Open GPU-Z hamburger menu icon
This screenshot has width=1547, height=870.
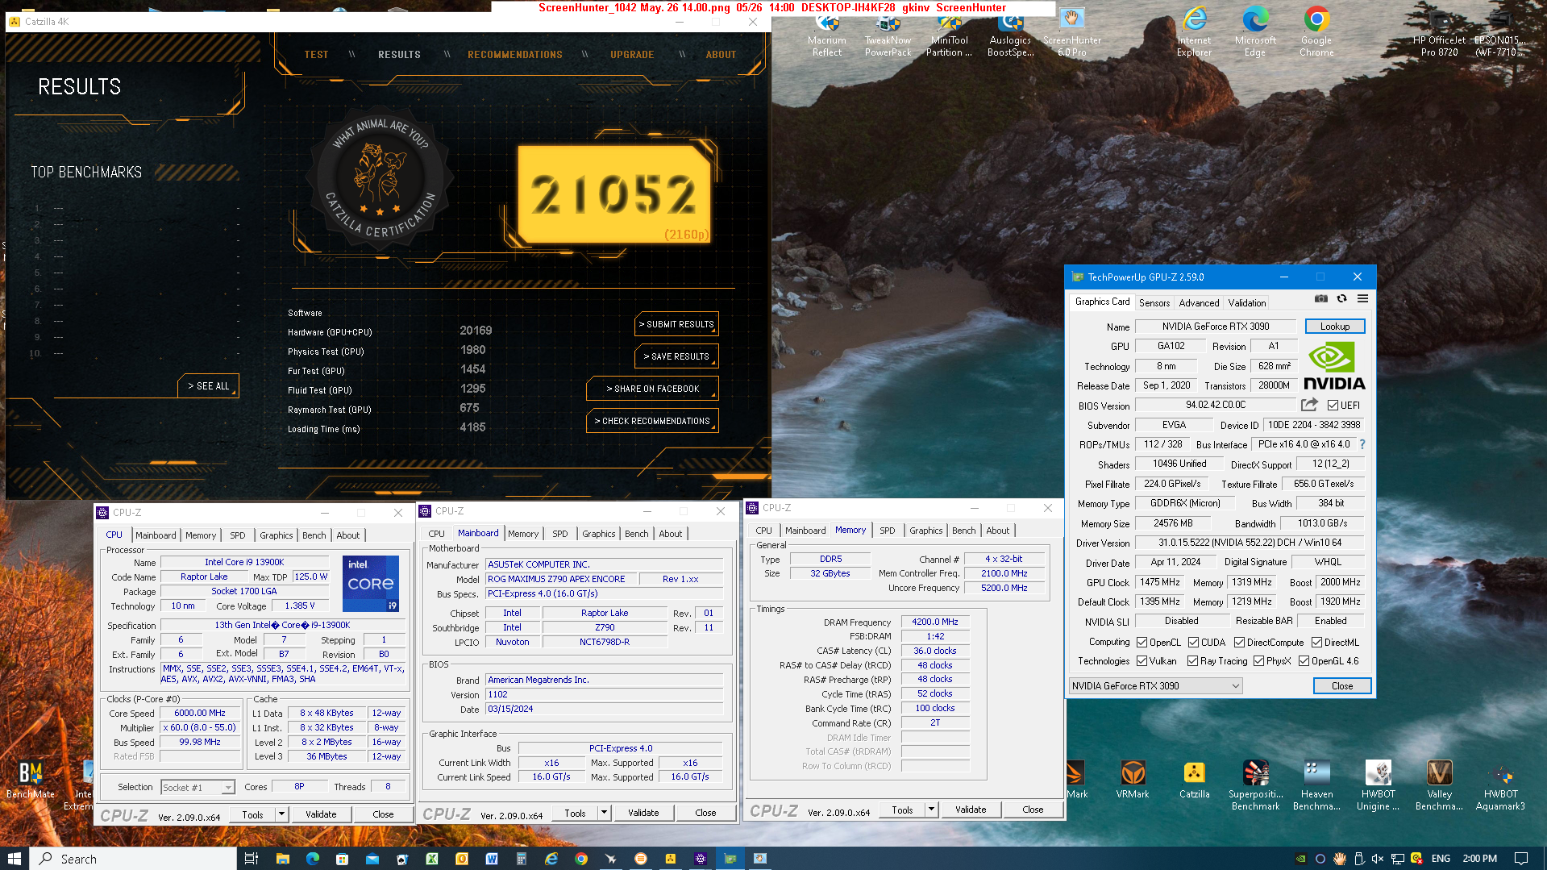coord(1362,299)
